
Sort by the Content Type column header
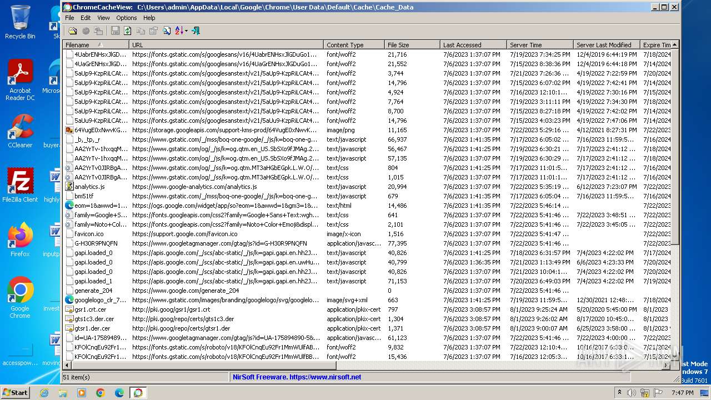pos(354,45)
